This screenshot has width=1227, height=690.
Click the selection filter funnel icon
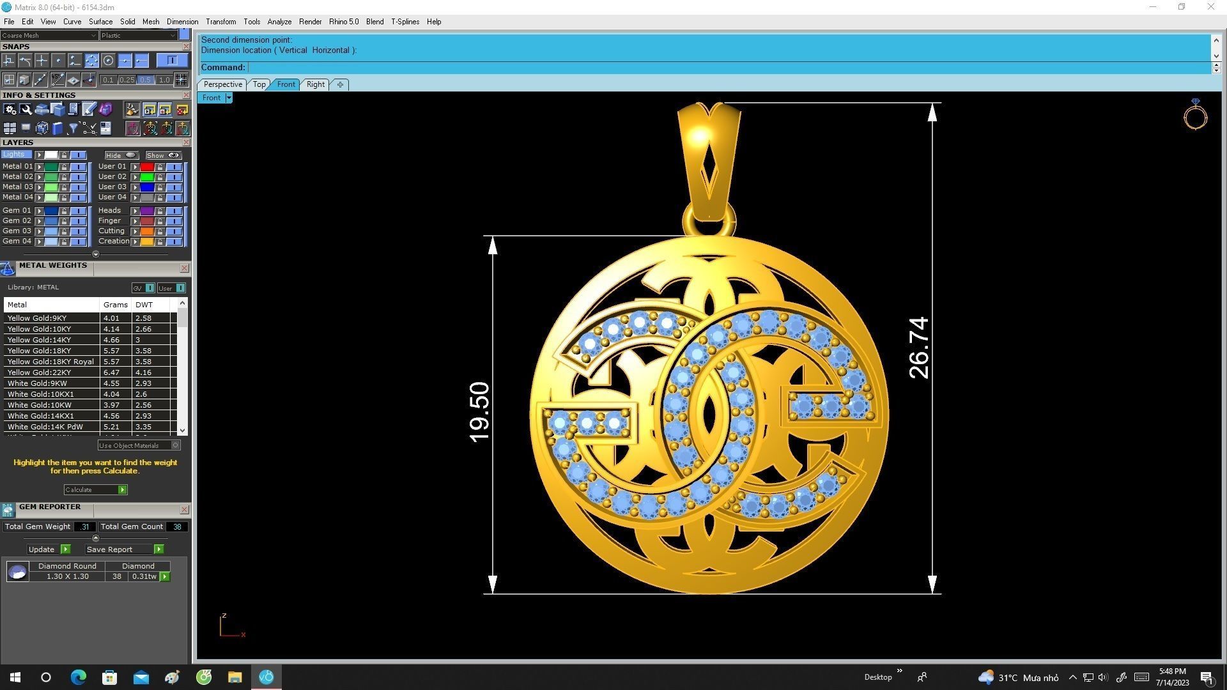tap(73, 128)
